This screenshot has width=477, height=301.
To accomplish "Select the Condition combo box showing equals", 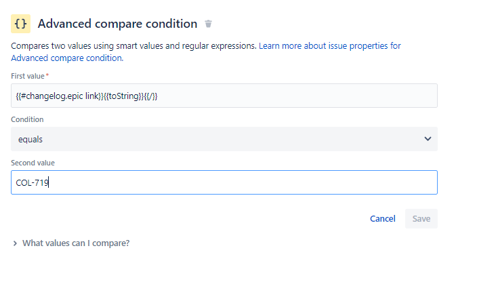I will pos(224,139).
